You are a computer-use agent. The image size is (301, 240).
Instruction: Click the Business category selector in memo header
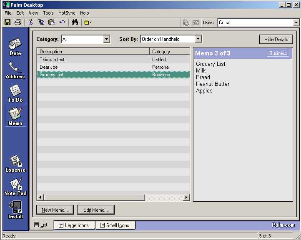coord(278,53)
